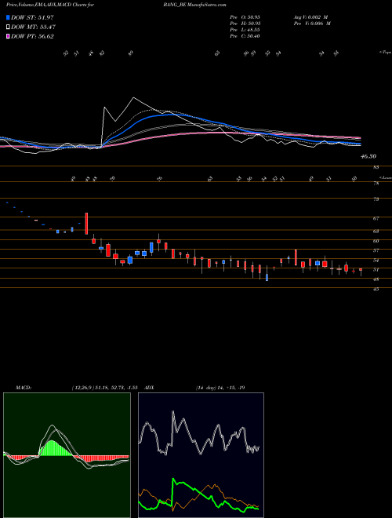Image resolution: width=392 pixels, height=518 pixels.
Task: Click the 46.30 price label on EMA chart
Action: (x=368, y=156)
